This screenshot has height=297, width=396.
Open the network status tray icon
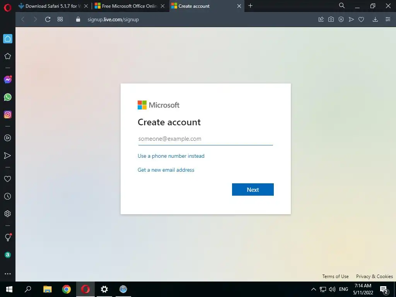(x=323, y=289)
